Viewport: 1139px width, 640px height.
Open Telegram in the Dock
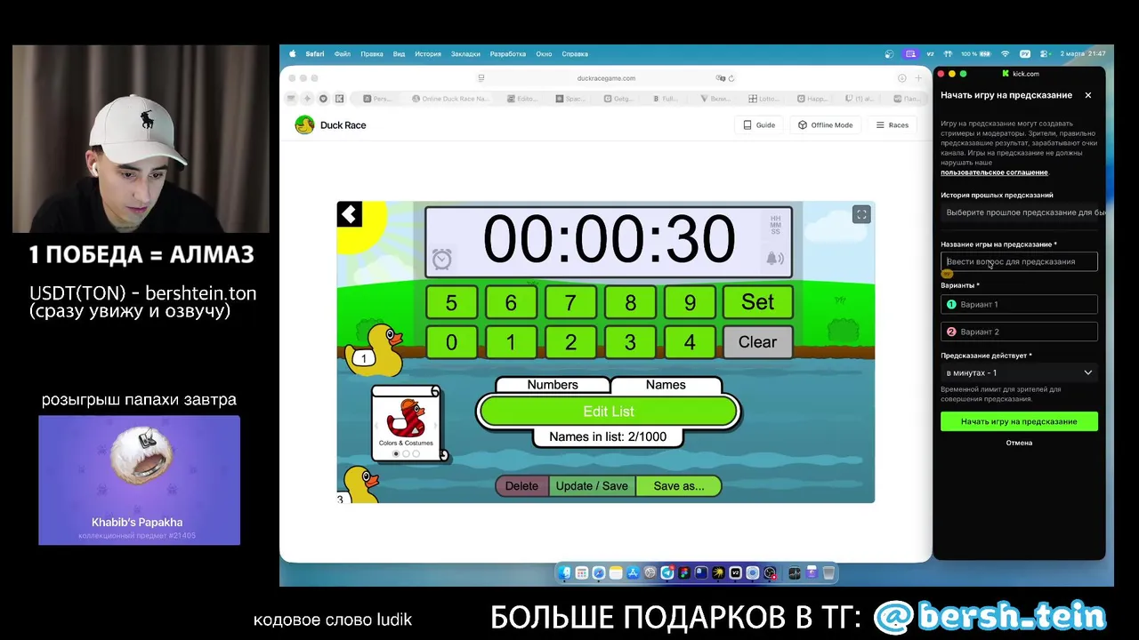tap(667, 572)
